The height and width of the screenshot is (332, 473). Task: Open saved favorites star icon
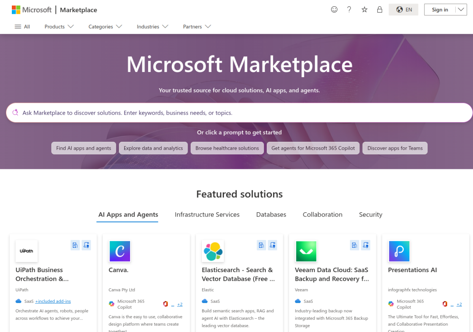point(365,9)
